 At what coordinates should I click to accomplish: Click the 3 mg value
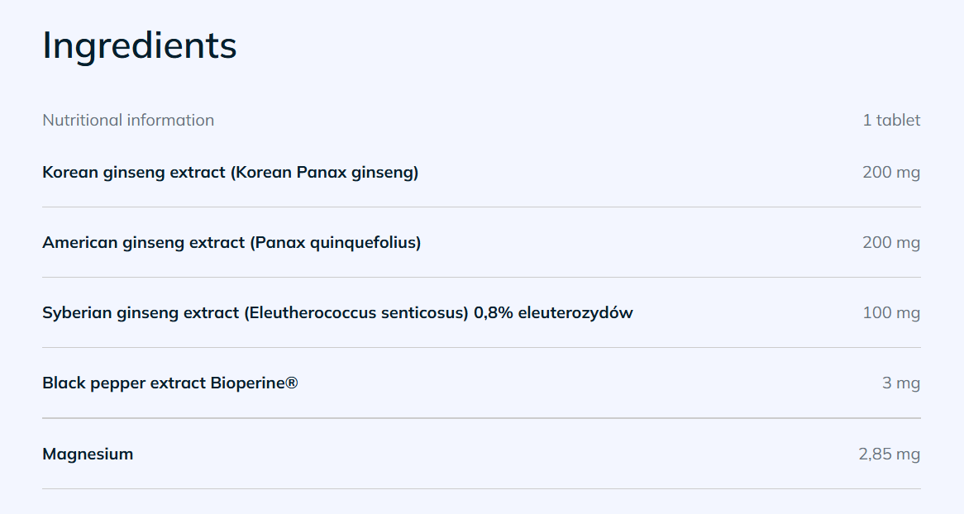[901, 383]
